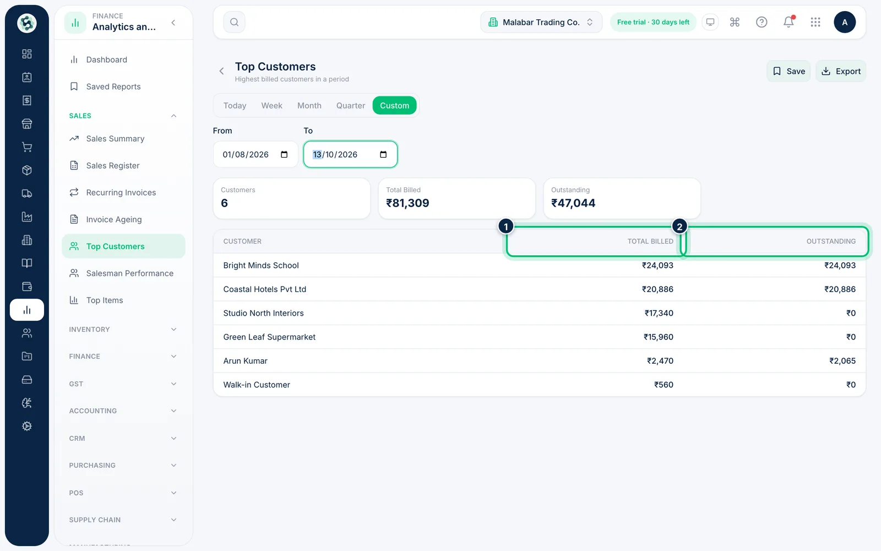Open the keyboard command shortcuts icon
The image size is (881, 551).
coord(735,22)
